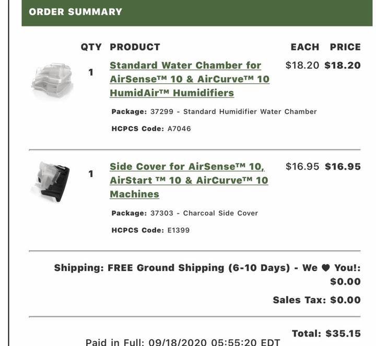Click the bold $16.95 price amount
Screen dimensions: 376x346
(x=343, y=167)
